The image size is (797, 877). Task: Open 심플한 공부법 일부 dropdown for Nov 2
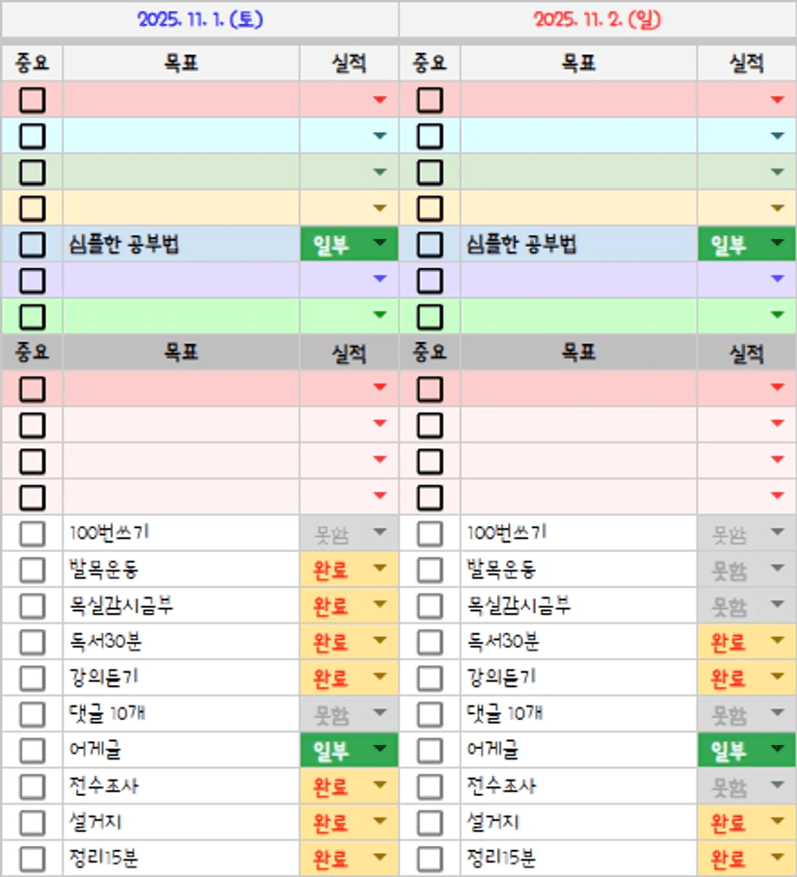[777, 245]
